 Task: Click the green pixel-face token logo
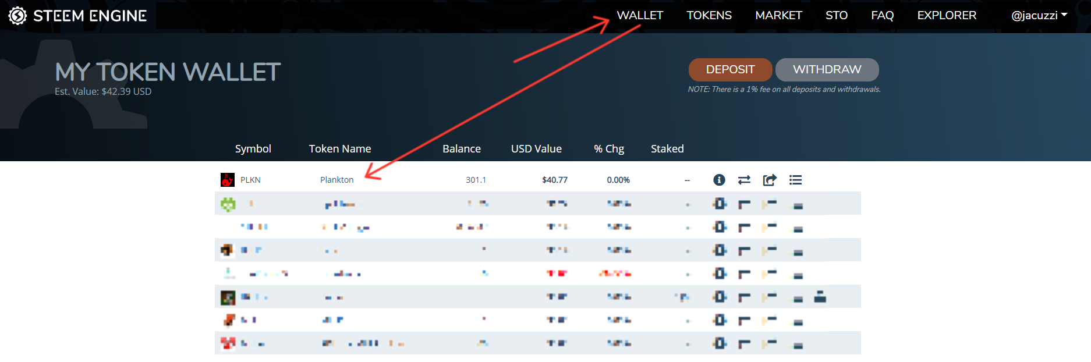pyautogui.click(x=228, y=204)
